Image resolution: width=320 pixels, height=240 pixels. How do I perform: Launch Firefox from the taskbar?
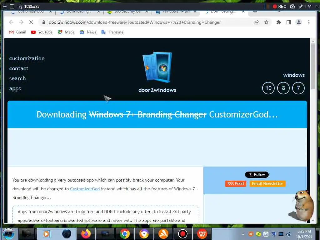[86, 234]
